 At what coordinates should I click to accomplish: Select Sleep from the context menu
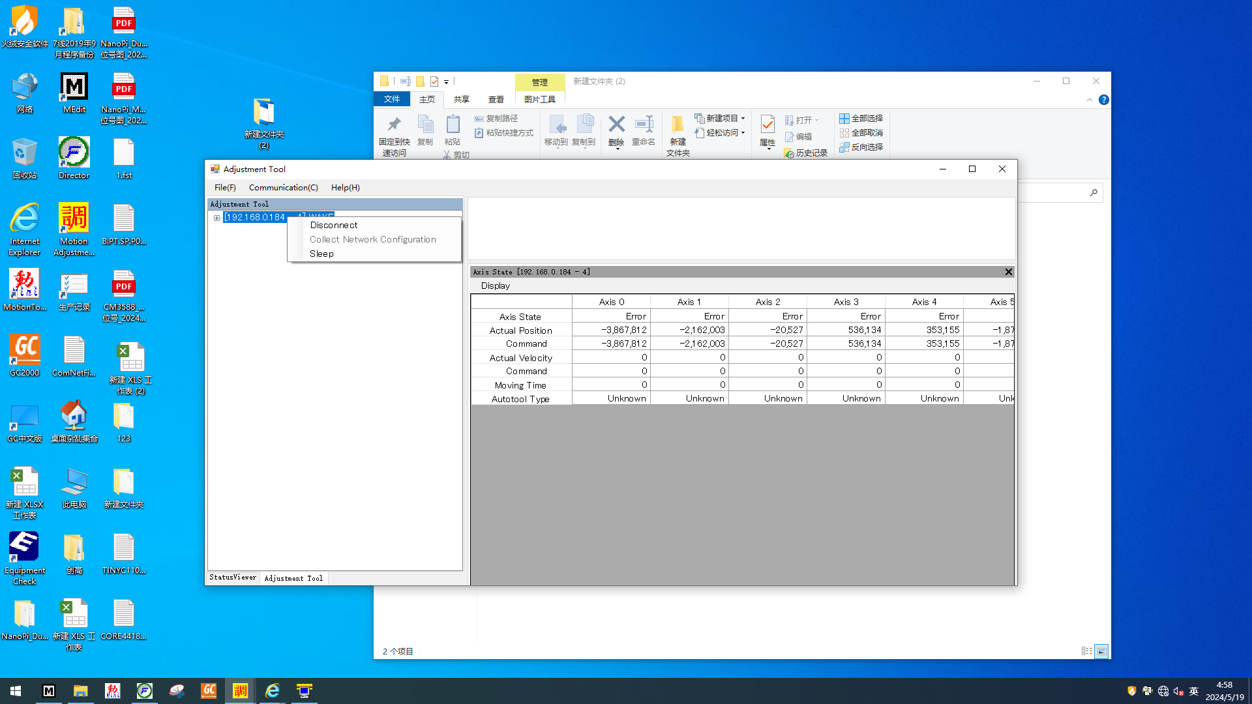coord(321,254)
